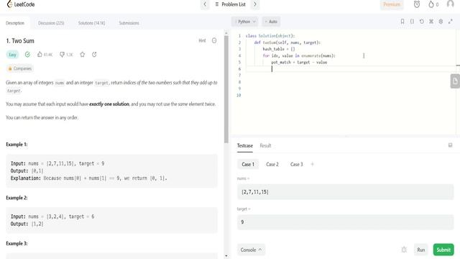
Task: Click the 'Example 1:' heading
Action: click(17, 145)
